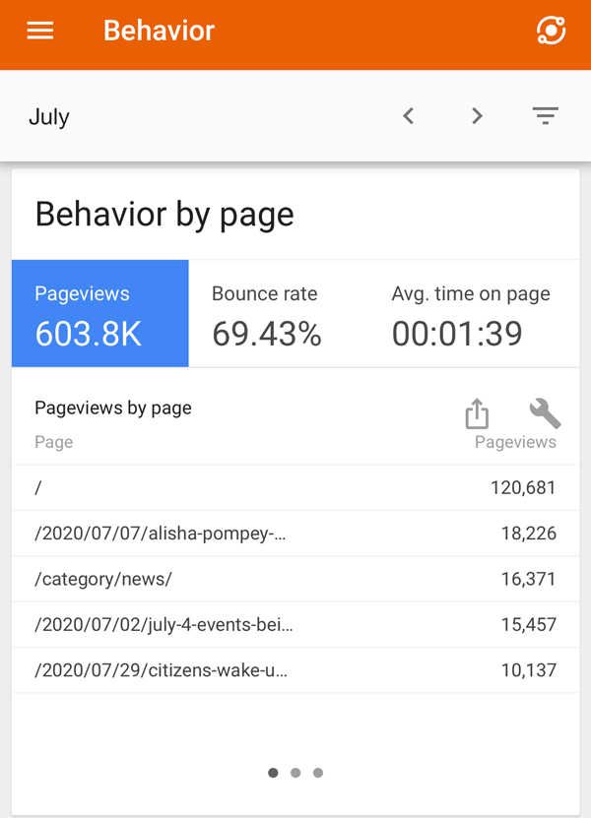
Task: Click the Page column header
Action: click(x=54, y=442)
